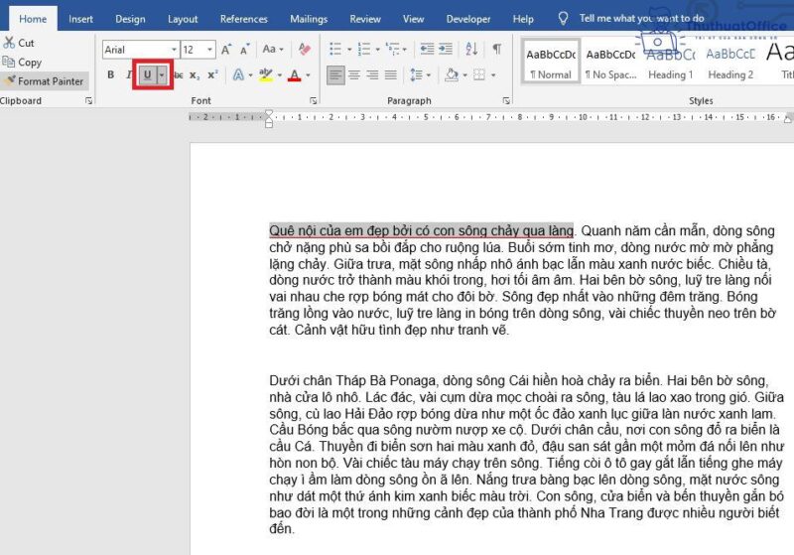The height and width of the screenshot is (555, 794).
Task: Toggle Superscript formatting
Action: [212, 74]
